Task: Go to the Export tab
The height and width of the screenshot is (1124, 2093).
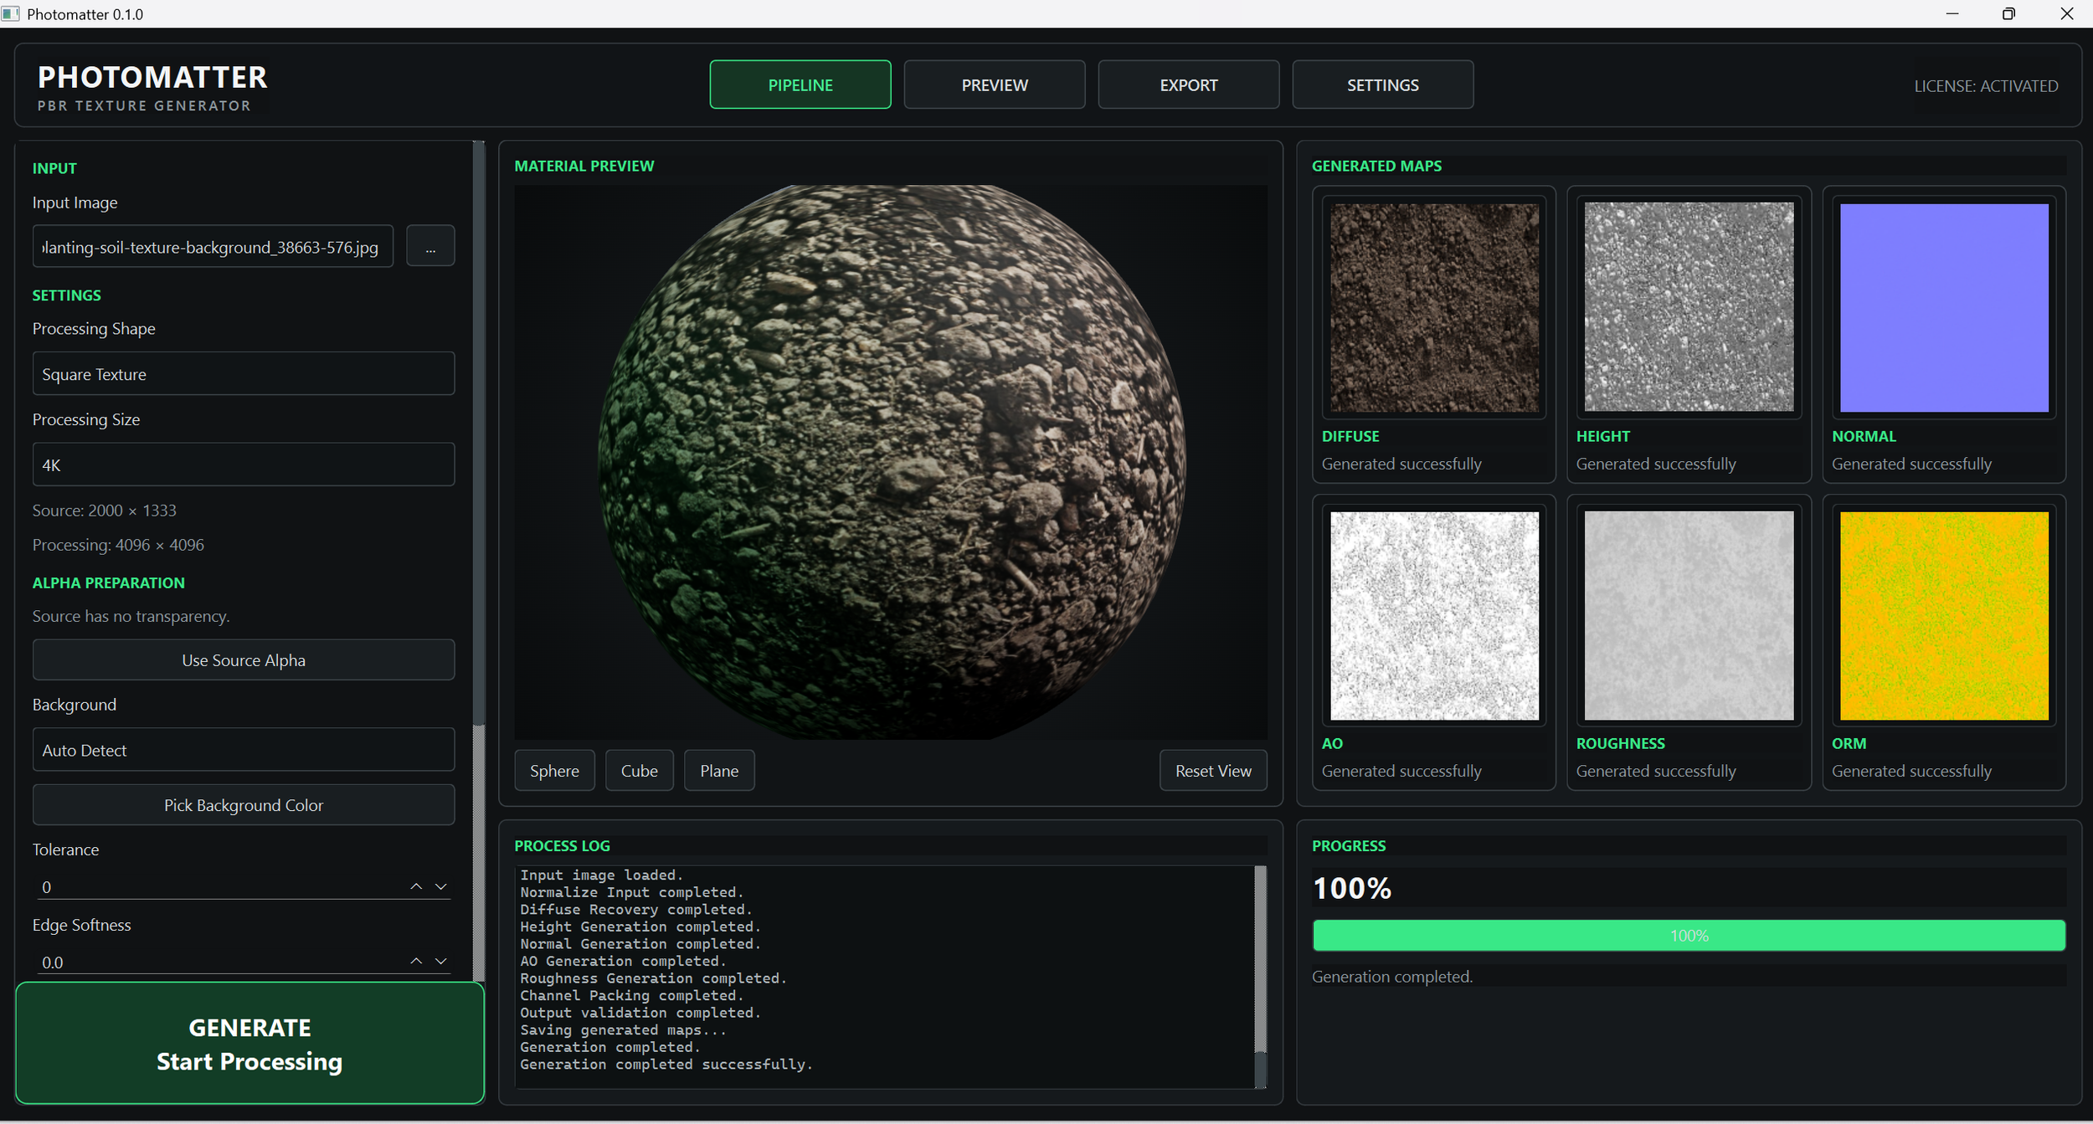Action: pos(1189,85)
